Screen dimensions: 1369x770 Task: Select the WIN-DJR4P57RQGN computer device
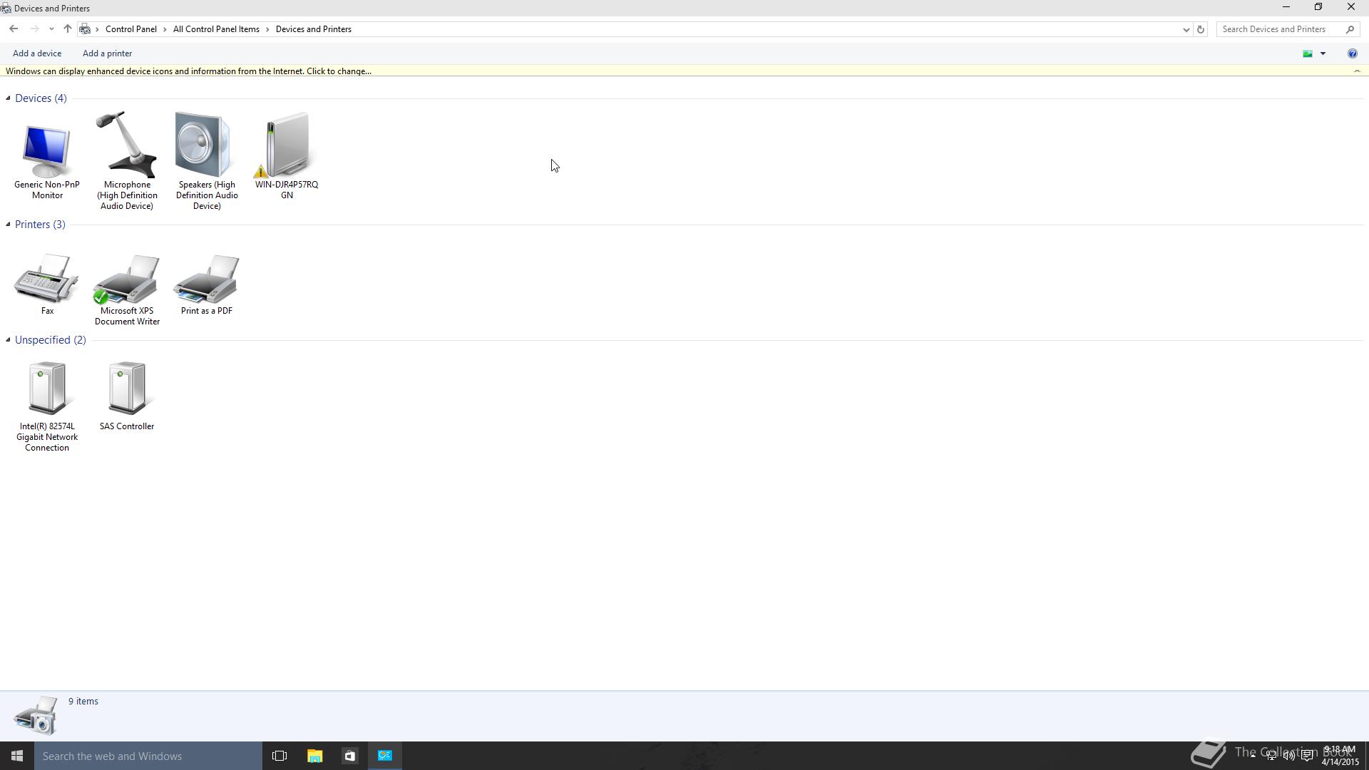click(x=287, y=155)
